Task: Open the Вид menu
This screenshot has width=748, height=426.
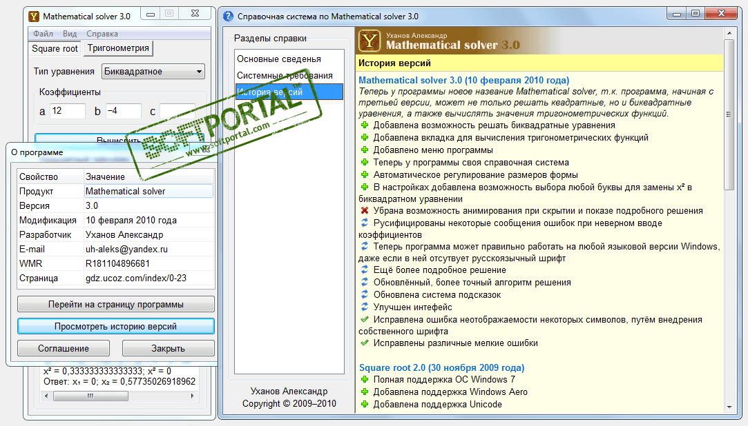Action: (x=70, y=34)
